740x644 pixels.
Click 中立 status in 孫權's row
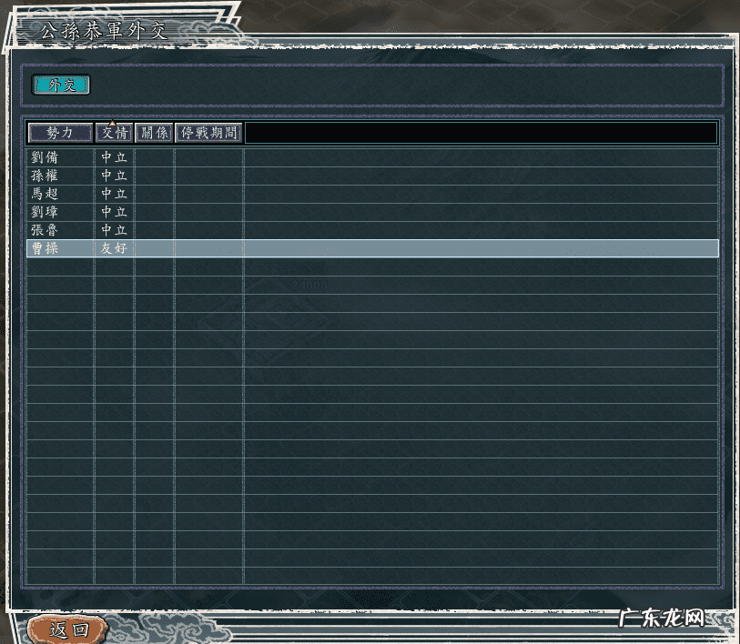(x=114, y=176)
